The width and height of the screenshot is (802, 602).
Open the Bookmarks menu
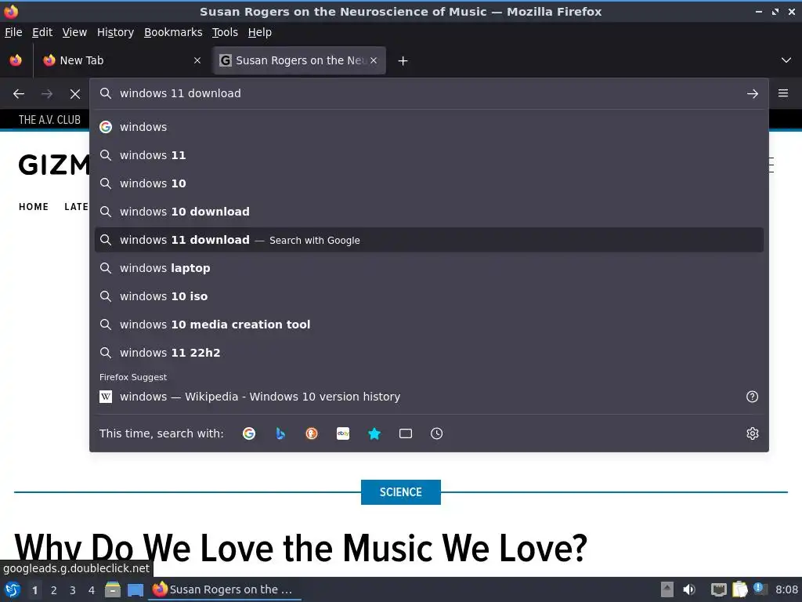tap(173, 32)
